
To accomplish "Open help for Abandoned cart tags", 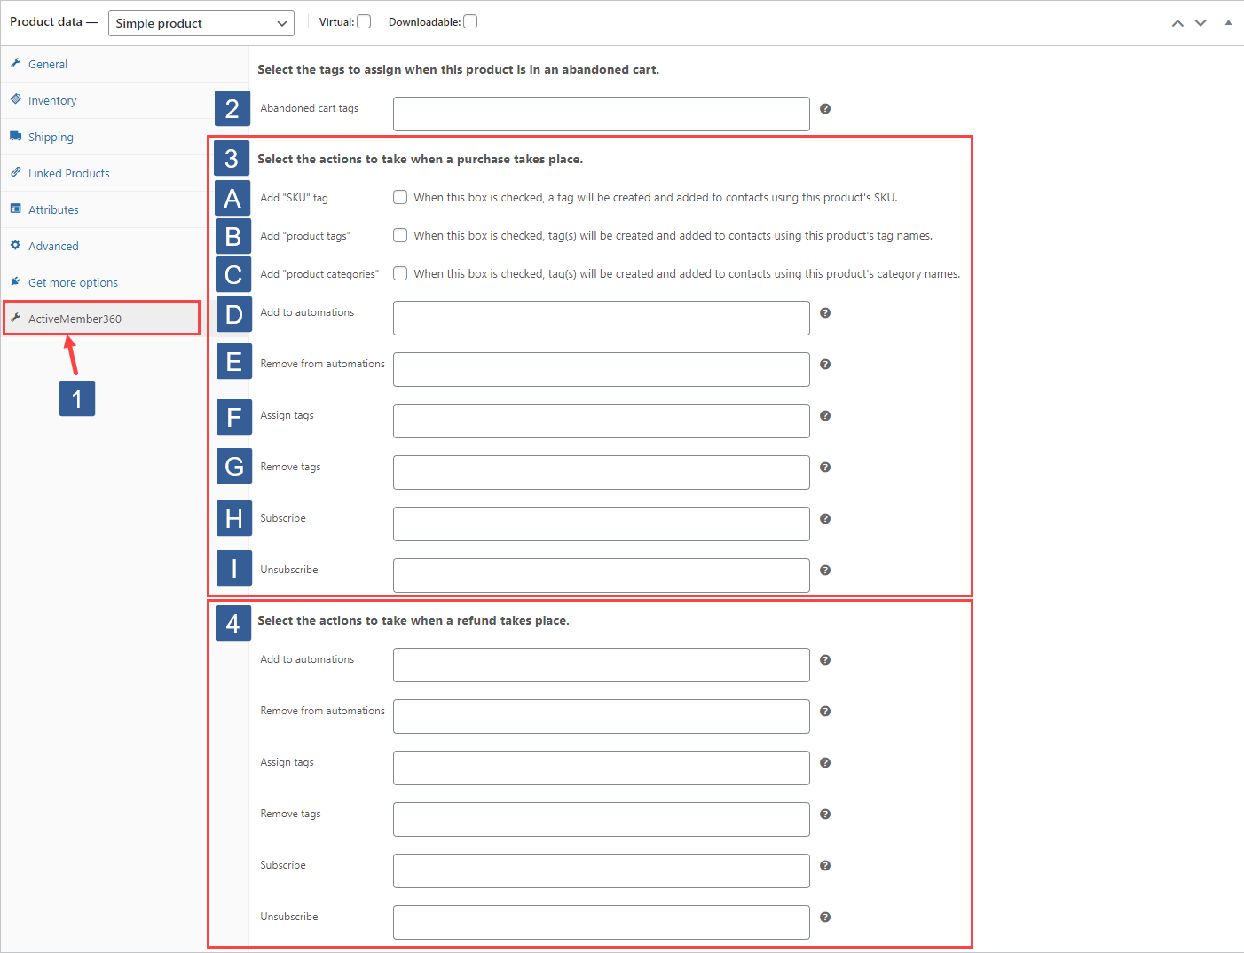I will click(x=824, y=108).
